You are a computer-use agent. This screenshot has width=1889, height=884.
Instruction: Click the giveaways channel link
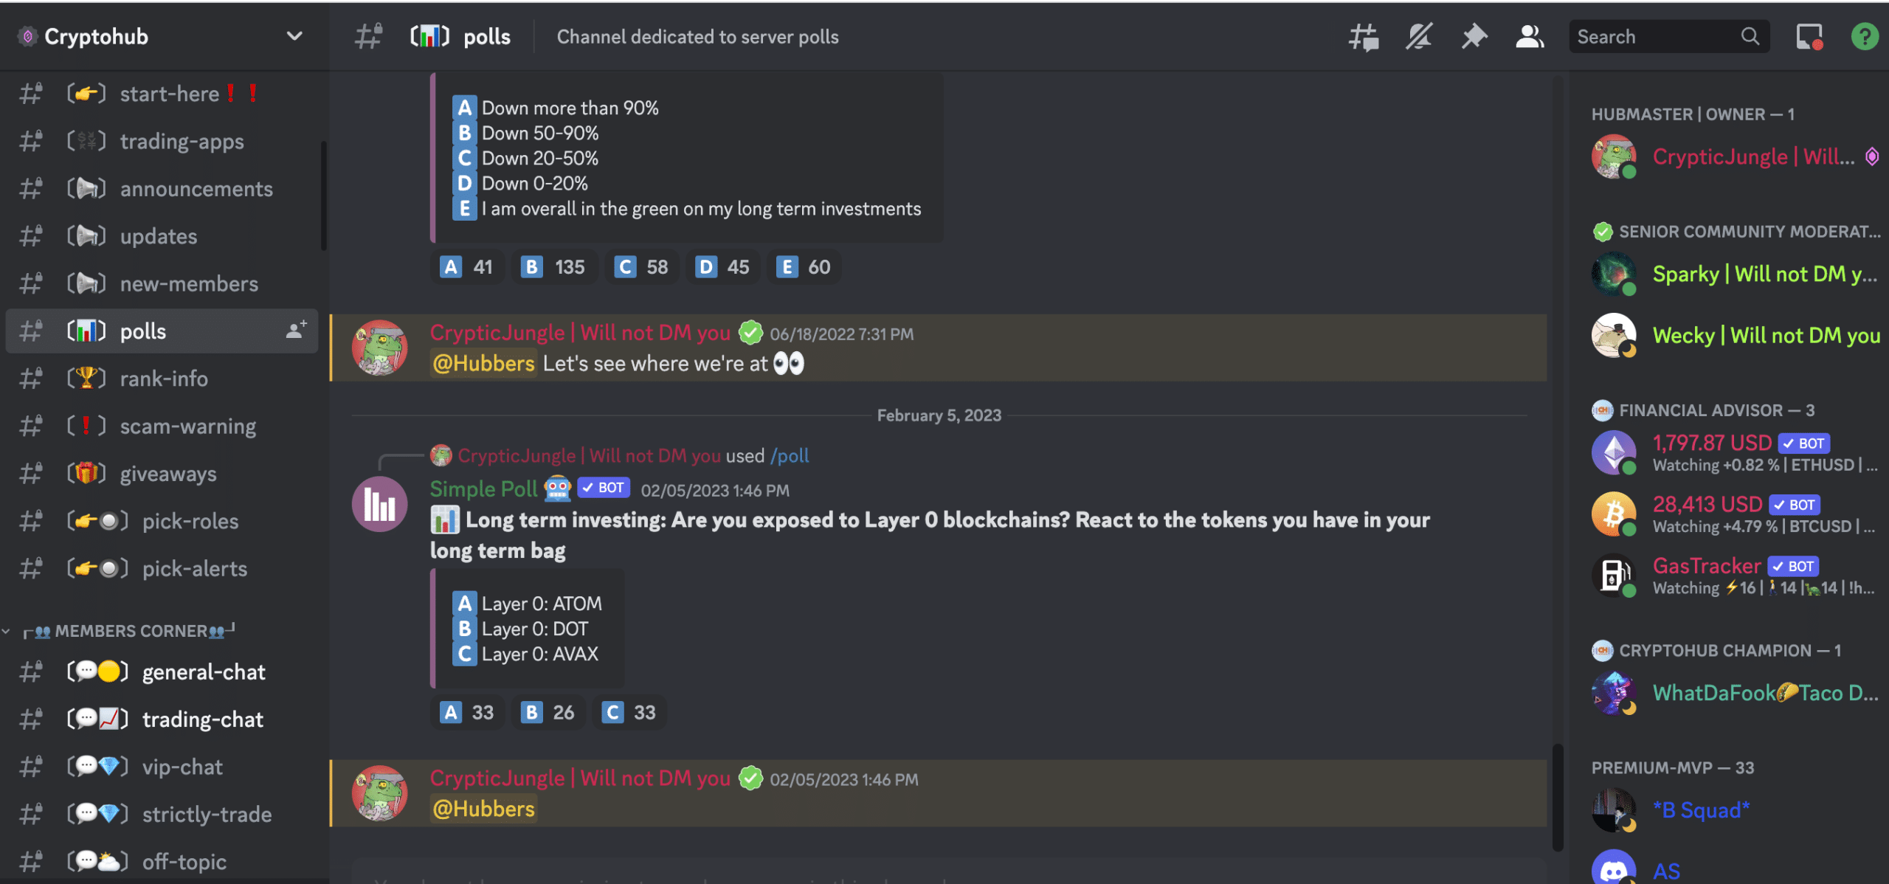[x=170, y=472]
